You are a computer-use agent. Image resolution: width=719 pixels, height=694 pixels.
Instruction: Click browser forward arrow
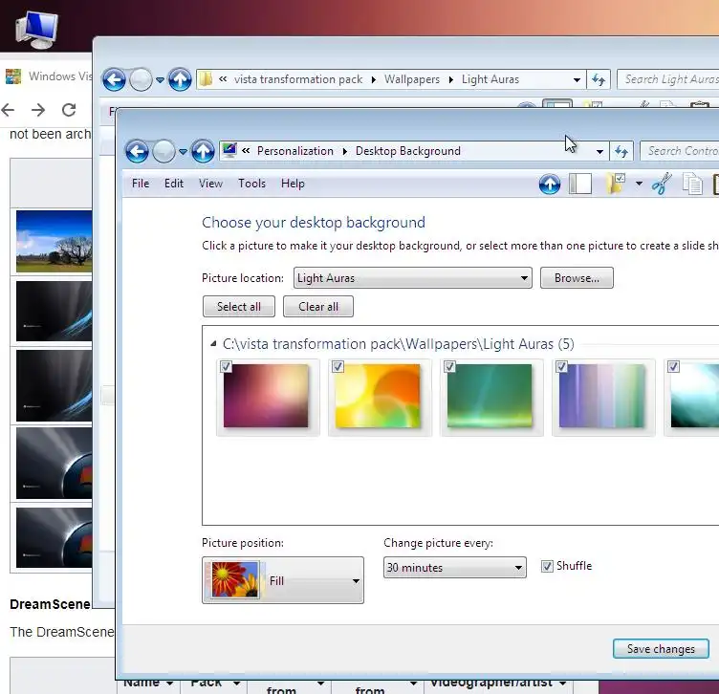click(x=38, y=110)
